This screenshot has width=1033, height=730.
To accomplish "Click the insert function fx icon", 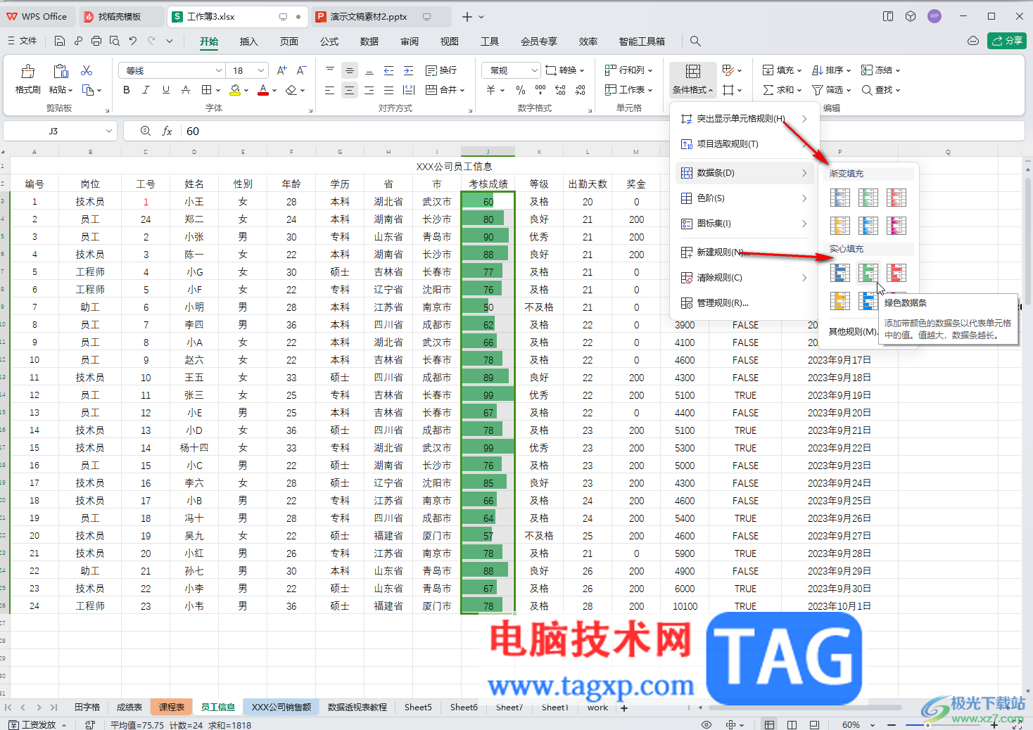I will pyautogui.click(x=167, y=131).
